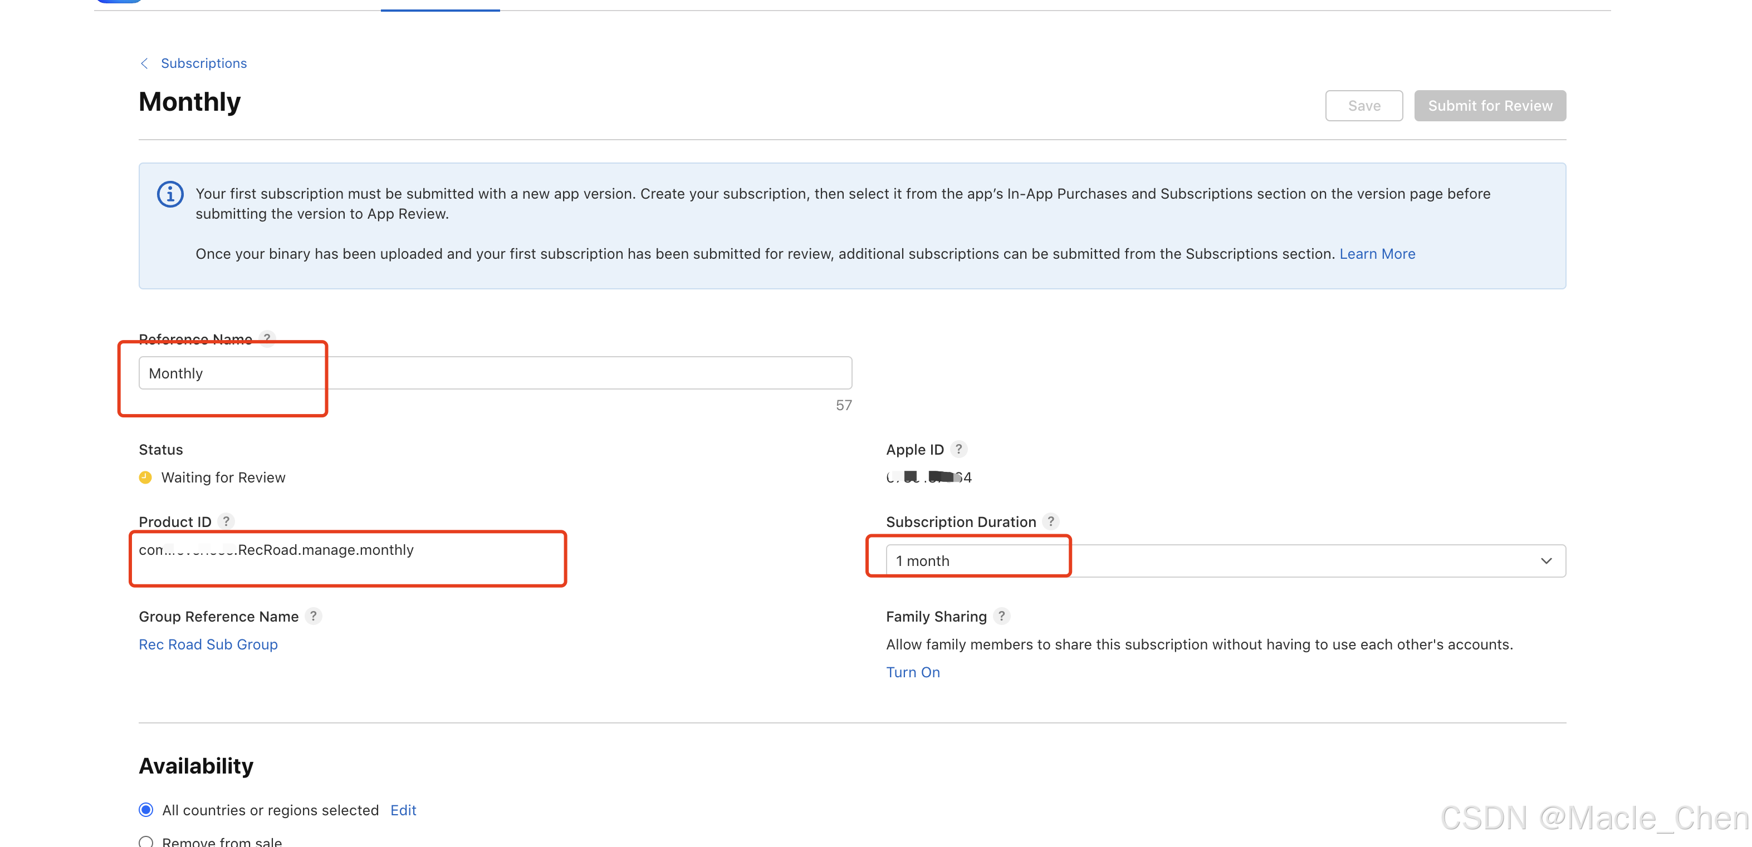Click the Apple ID question mark icon
This screenshot has width=1752, height=847.
tap(958, 449)
